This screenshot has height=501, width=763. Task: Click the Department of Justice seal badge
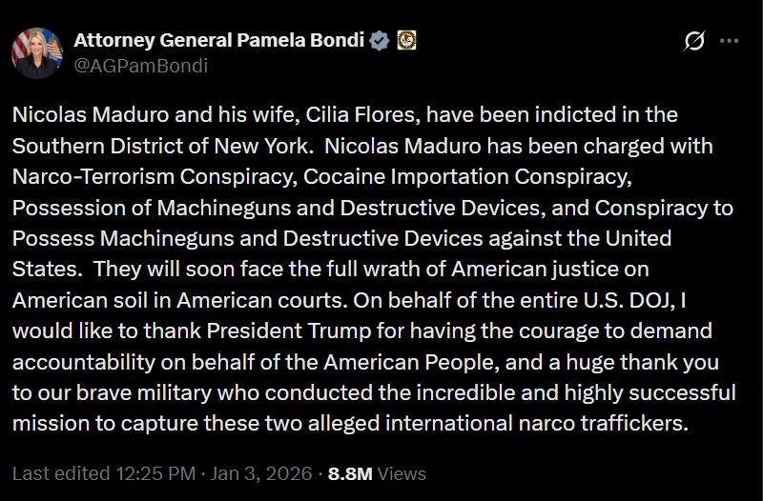click(405, 40)
